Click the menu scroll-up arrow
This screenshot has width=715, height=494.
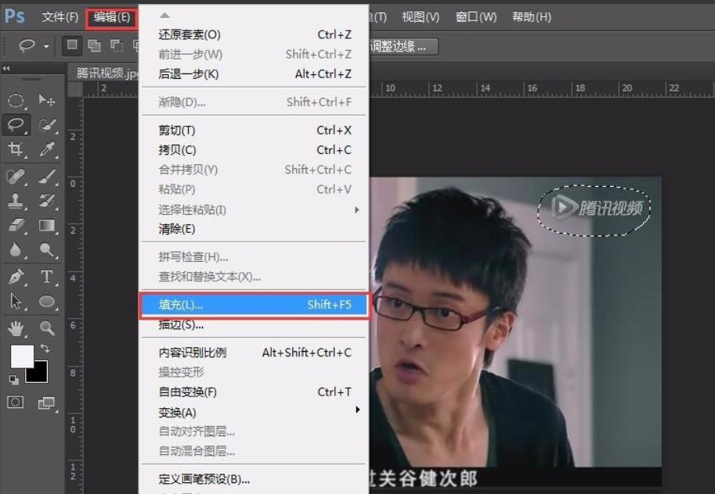tap(164, 16)
